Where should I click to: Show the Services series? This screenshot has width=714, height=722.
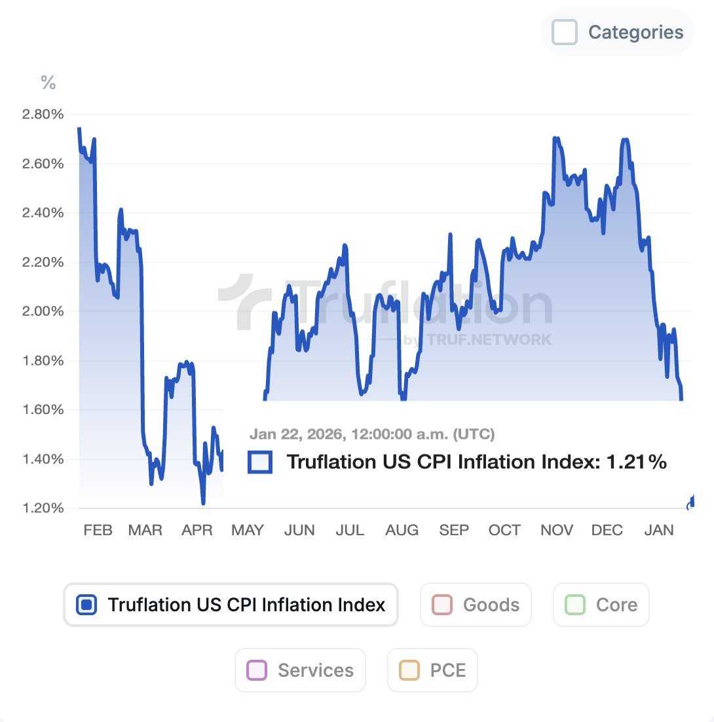pyautogui.click(x=257, y=670)
